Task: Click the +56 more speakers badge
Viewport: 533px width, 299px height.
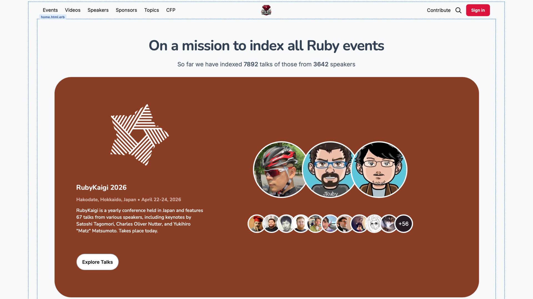Action: point(403,224)
